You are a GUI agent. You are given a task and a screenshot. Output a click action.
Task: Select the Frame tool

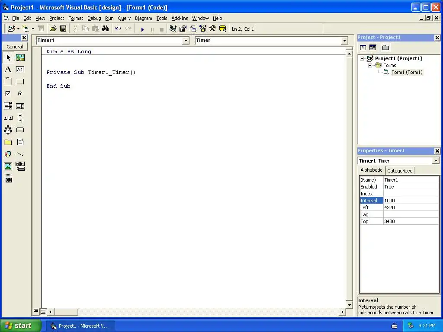tap(8, 82)
